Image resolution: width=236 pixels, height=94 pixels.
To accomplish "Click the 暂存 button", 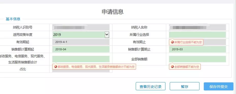I will click(x=184, y=86).
